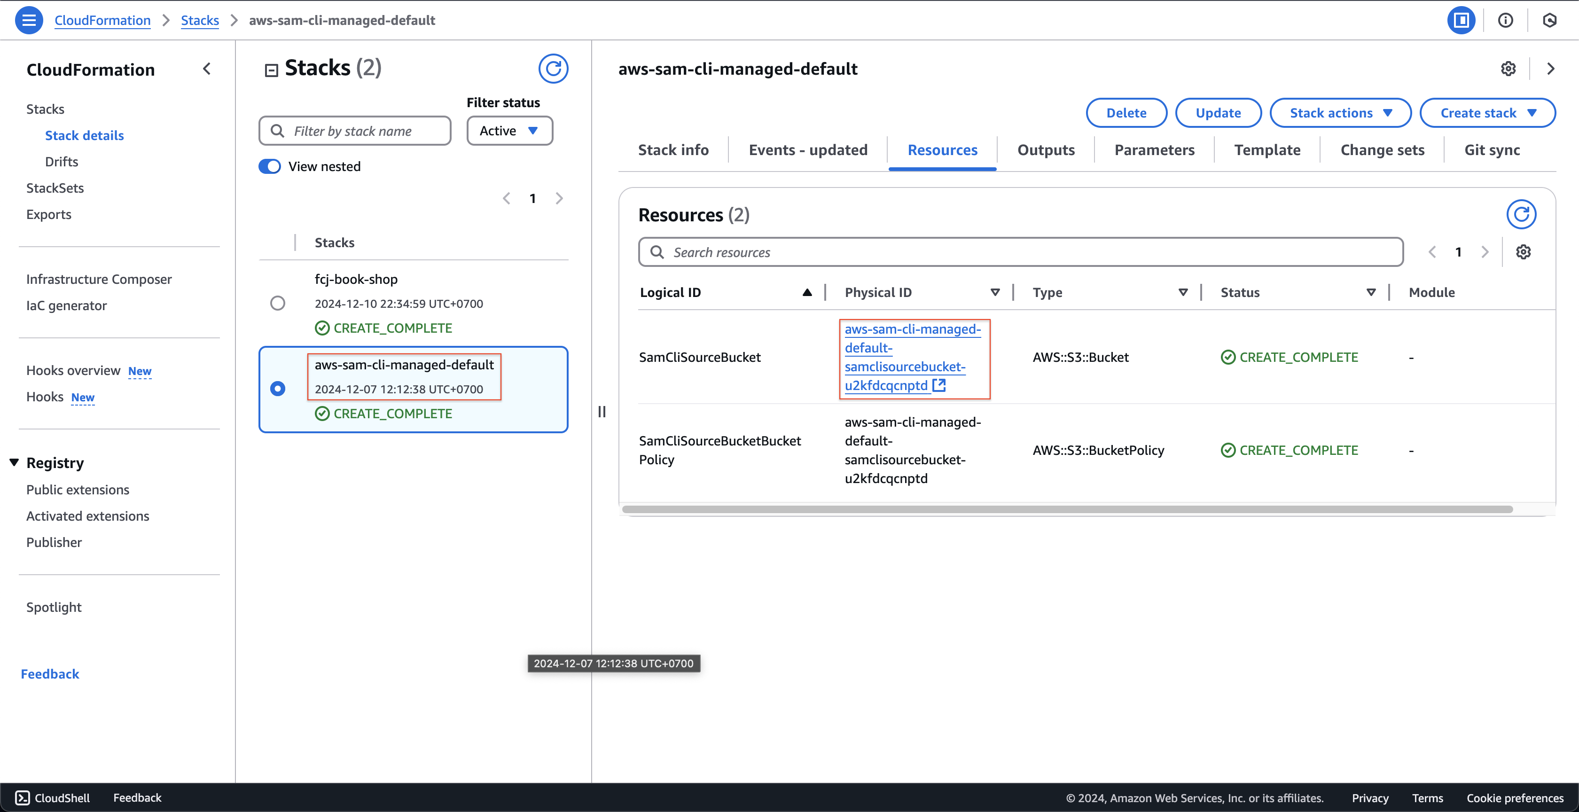Open the Parameters tab

pyautogui.click(x=1154, y=150)
